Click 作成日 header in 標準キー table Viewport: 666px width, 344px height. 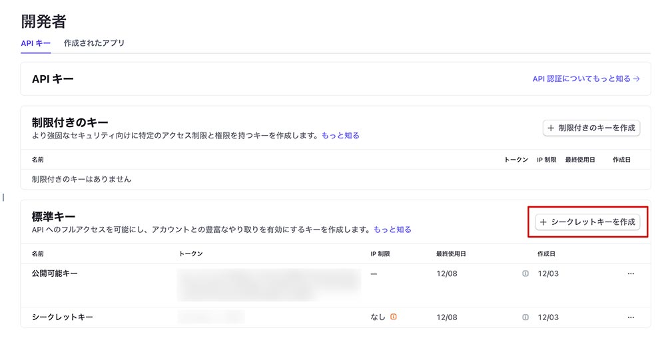pos(546,254)
